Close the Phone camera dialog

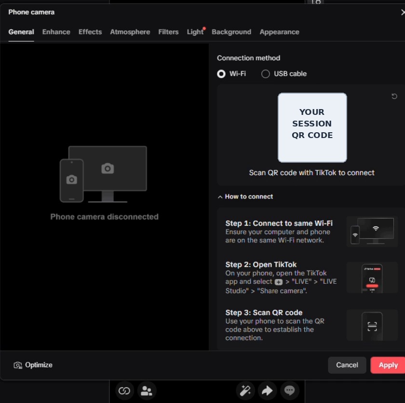403,12
